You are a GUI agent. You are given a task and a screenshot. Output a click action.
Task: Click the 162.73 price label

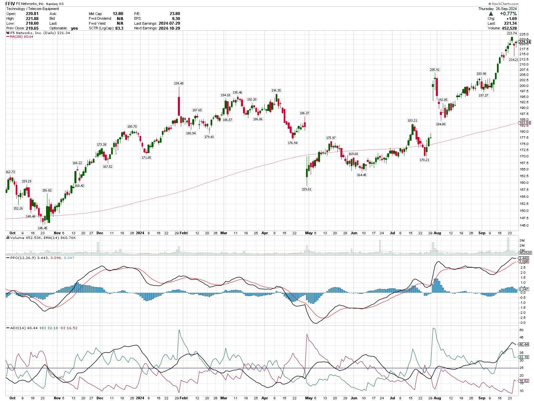pos(10,172)
